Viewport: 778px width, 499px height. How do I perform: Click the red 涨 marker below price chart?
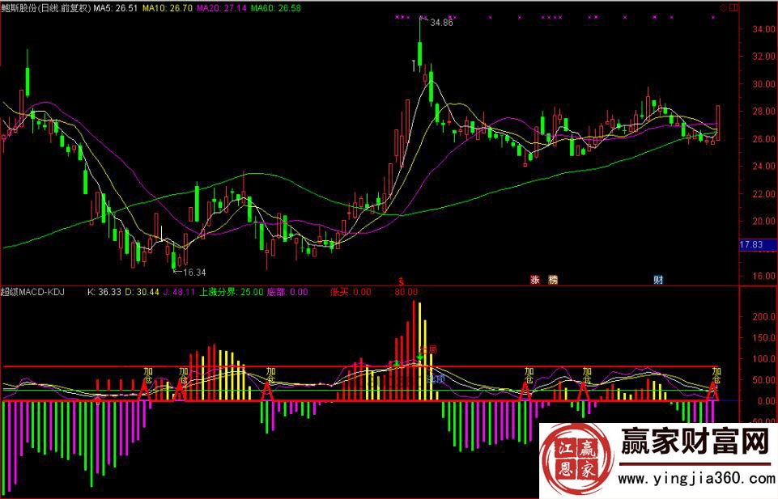click(x=535, y=280)
